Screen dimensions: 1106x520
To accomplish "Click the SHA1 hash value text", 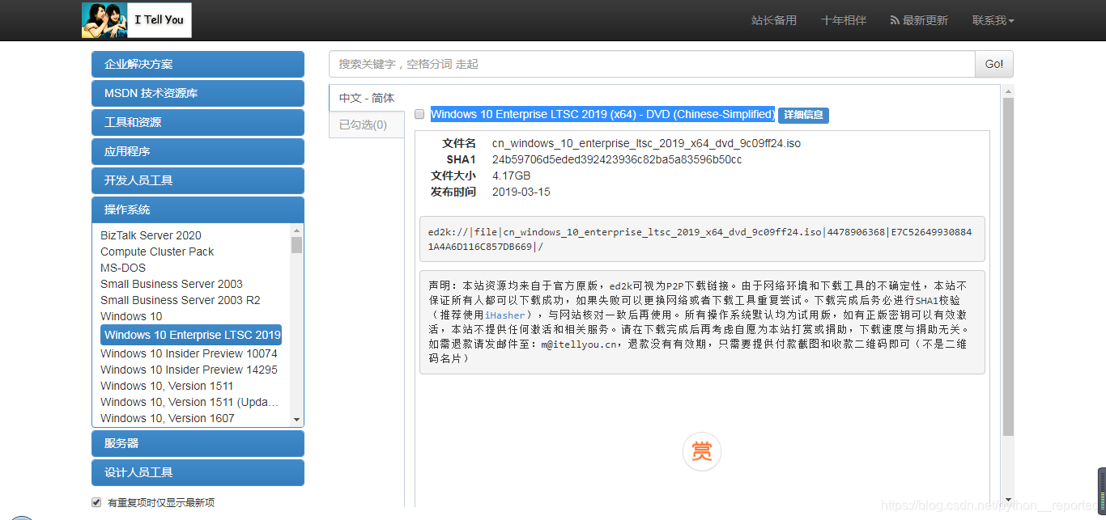I will pyautogui.click(x=617, y=159).
